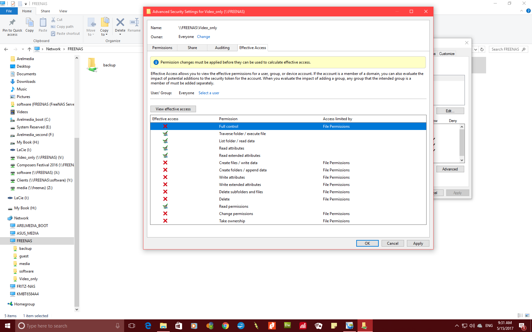
Task: Open Dreamweaver from taskbar
Action: [288, 326]
